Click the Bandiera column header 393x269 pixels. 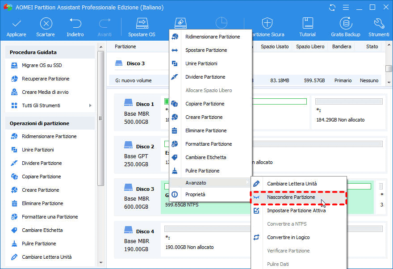pos(341,46)
